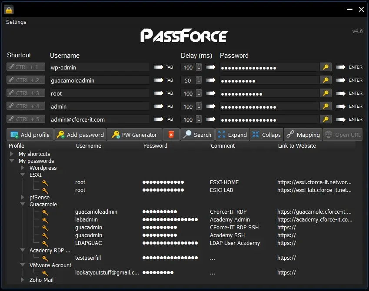Decrease delay in admin shortcut row

199,109
